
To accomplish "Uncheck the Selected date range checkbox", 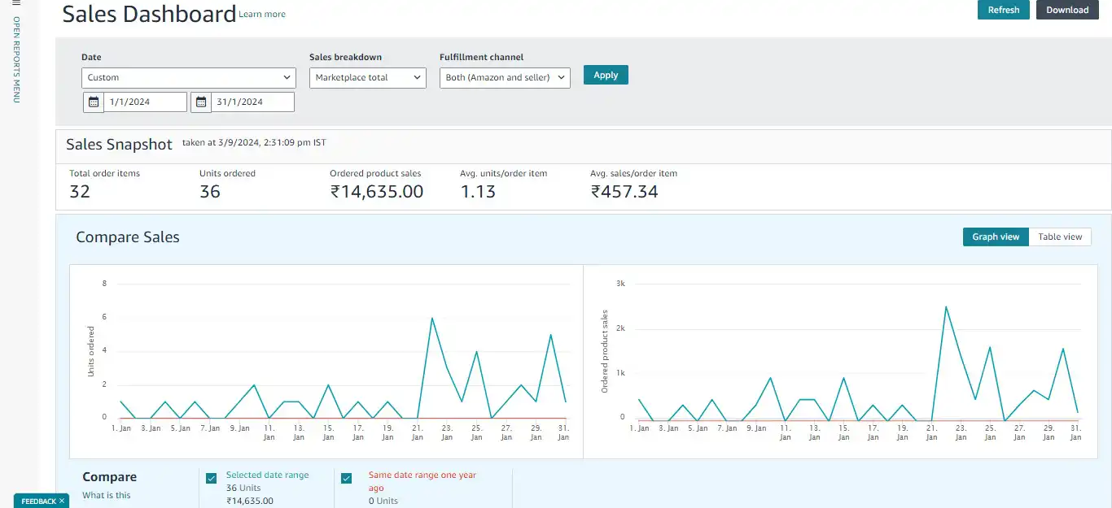I will click(212, 479).
